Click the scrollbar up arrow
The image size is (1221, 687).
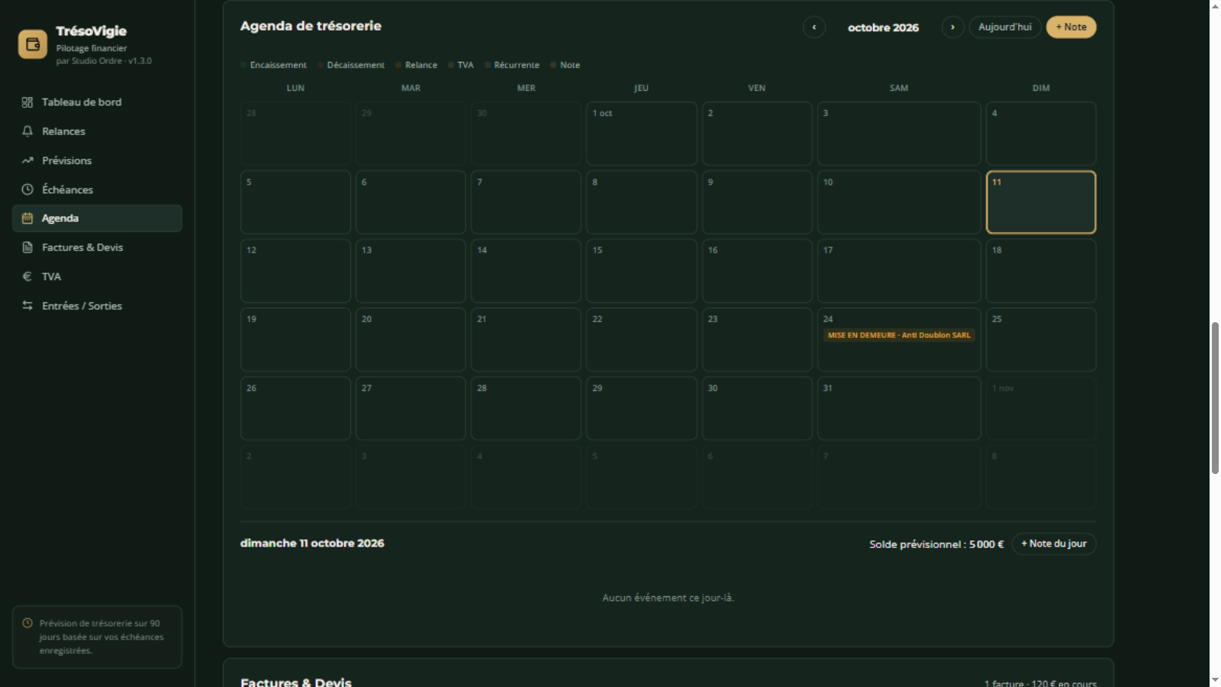[x=1215, y=5]
